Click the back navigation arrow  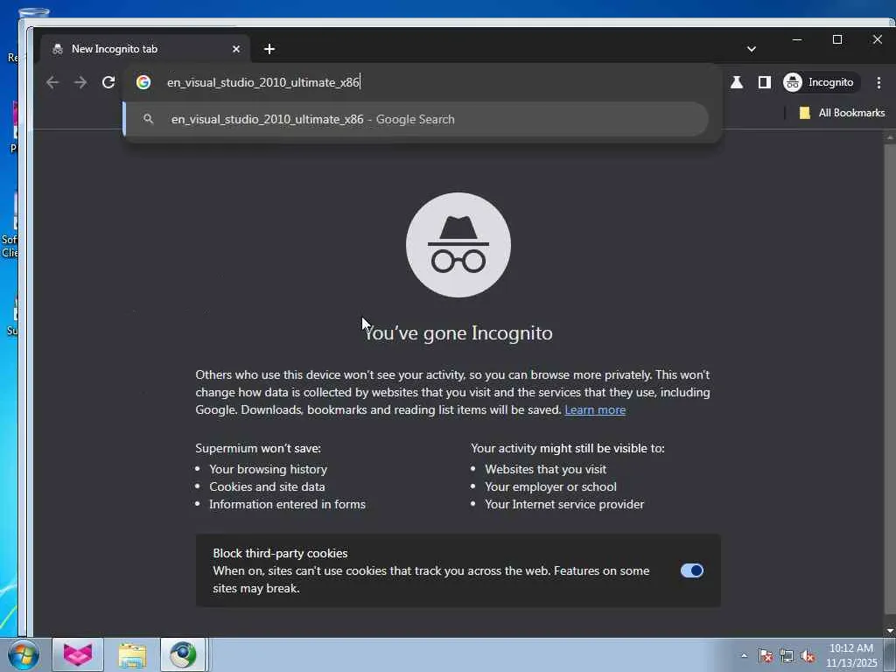pos(52,82)
